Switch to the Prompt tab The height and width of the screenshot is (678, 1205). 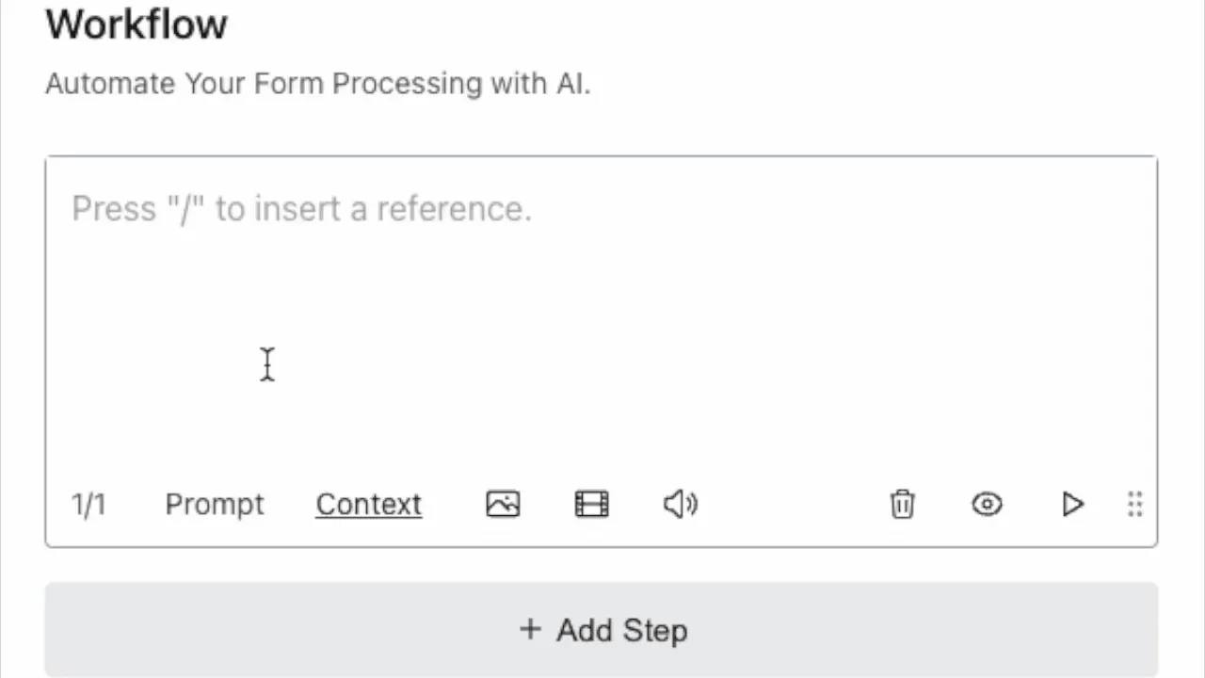click(x=215, y=504)
